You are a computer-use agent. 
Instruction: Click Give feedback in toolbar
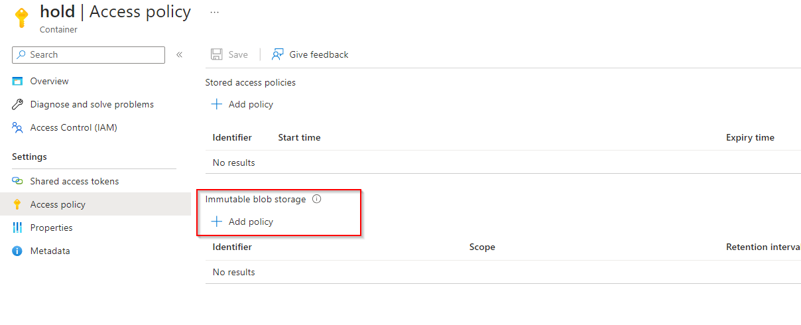tap(310, 54)
